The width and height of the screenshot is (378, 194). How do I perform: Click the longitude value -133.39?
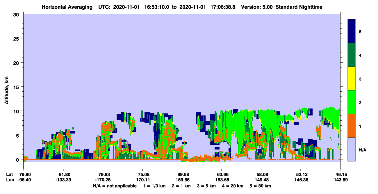(63, 180)
